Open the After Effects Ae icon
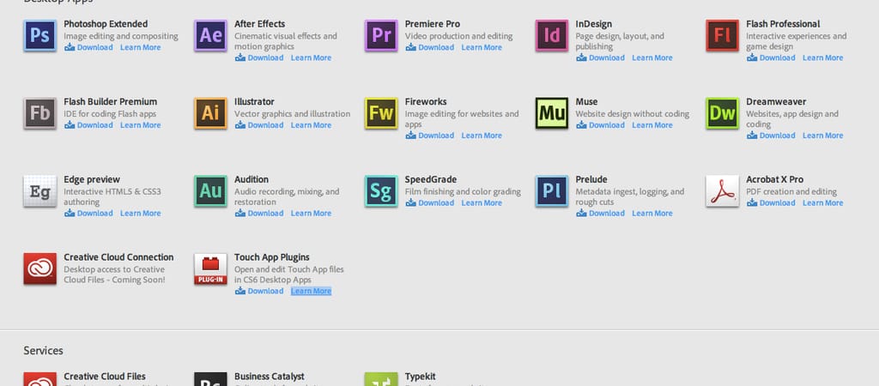879x386 pixels. tap(210, 35)
